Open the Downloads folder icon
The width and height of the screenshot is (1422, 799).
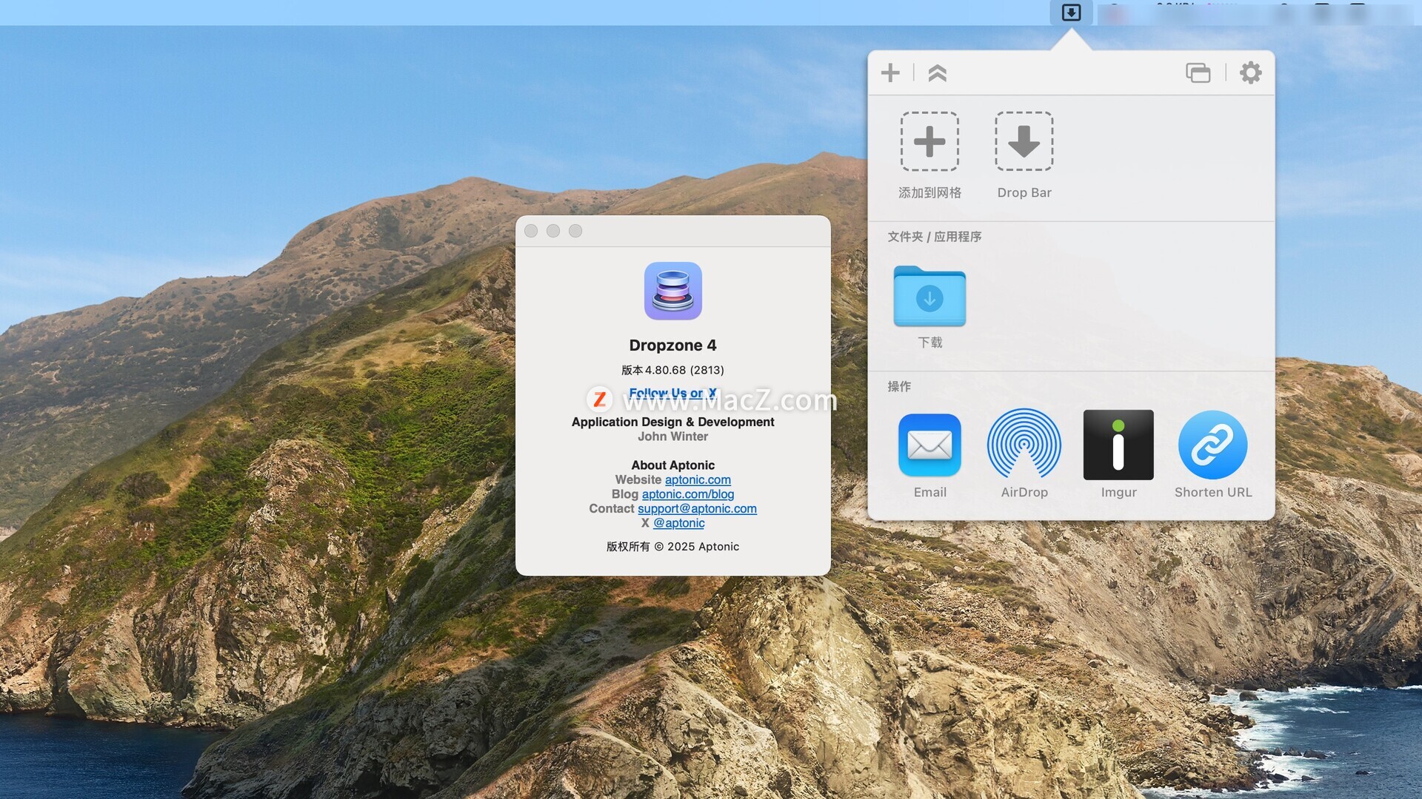pos(929,296)
